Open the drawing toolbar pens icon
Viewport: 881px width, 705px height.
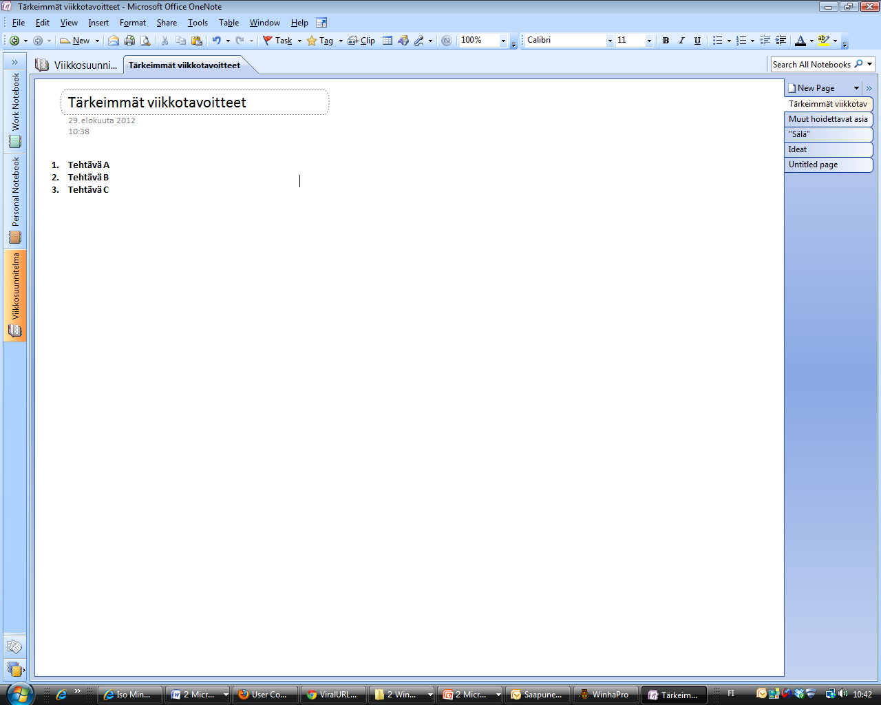coord(419,41)
